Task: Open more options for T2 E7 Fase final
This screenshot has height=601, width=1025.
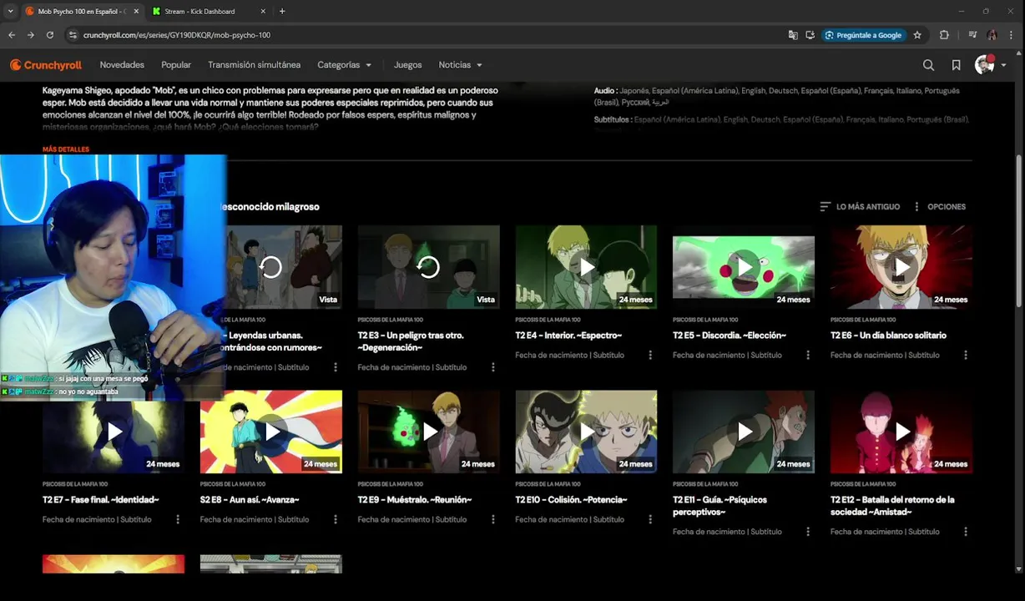Action: 178,519
